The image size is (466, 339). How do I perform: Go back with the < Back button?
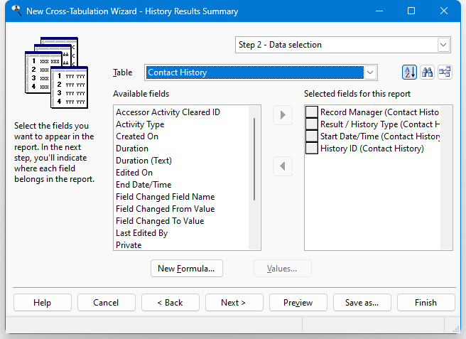tap(170, 303)
